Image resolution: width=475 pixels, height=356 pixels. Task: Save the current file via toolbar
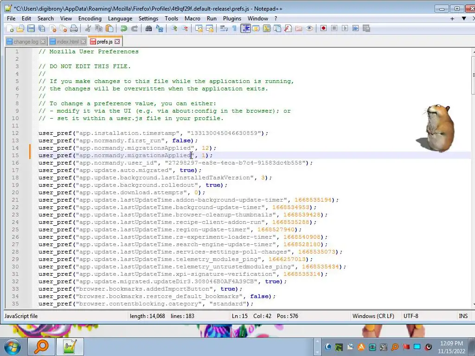(x=31, y=28)
